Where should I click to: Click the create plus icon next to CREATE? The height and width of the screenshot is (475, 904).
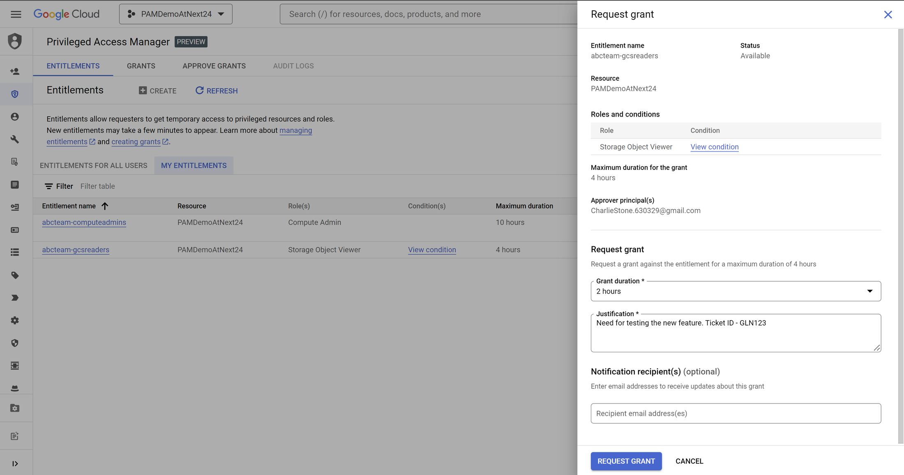tap(142, 90)
